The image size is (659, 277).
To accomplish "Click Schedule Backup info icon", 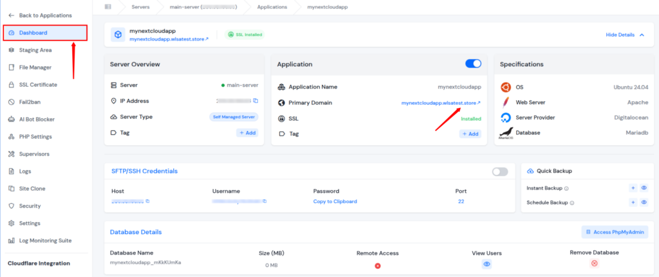I will tap(572, 202).
